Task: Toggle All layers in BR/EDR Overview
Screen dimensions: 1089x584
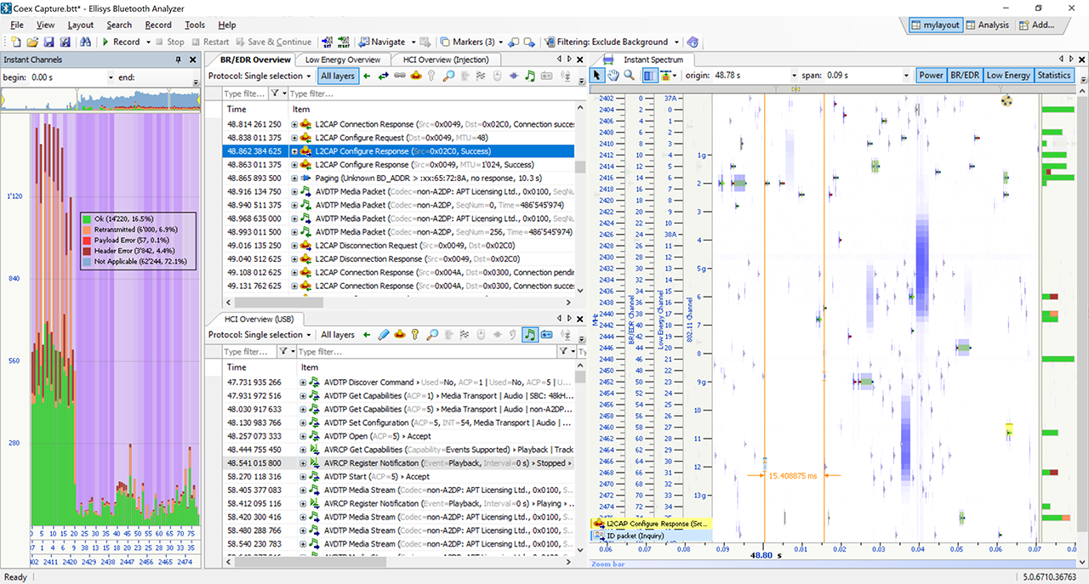Action: (x=338, y=76)
